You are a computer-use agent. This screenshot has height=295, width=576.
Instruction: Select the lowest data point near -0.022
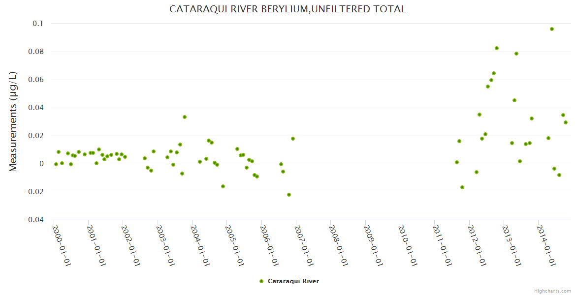pyautogui.click(x=289, y=195)
